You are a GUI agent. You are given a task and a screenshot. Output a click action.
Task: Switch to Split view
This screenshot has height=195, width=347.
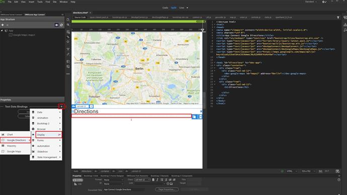pyautogui.click(x=173, y=8)
